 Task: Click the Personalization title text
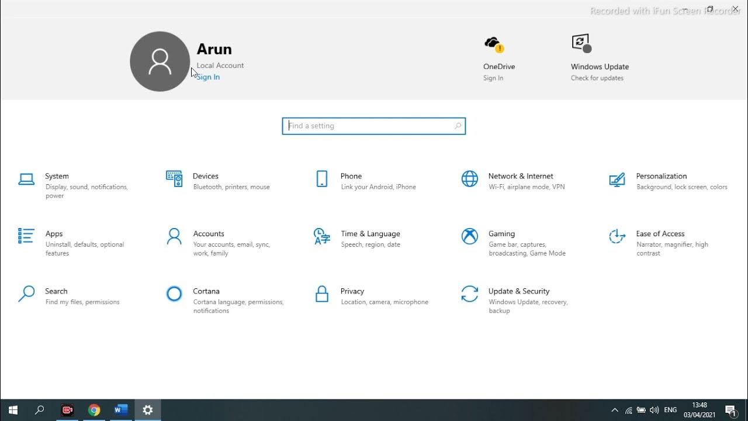[662, 176]
